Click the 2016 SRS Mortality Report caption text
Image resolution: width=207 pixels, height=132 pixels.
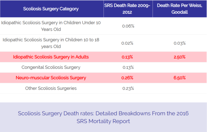tap(103, 117)
